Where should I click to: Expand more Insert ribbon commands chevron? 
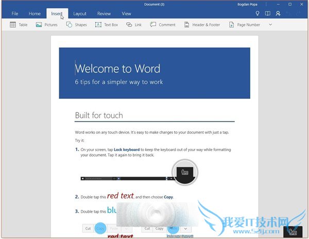point(270,25)
